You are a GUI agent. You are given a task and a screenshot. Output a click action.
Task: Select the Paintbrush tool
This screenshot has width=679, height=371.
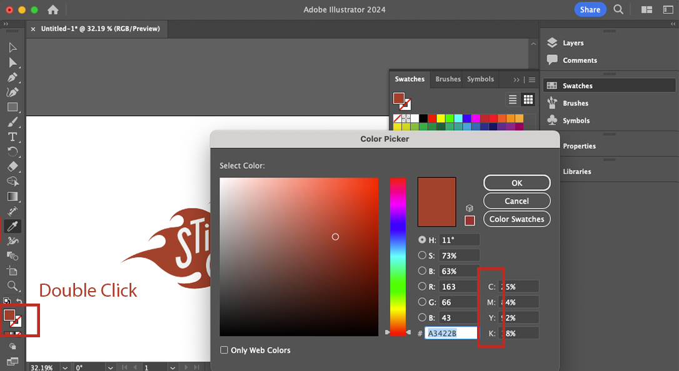[13, 122]
